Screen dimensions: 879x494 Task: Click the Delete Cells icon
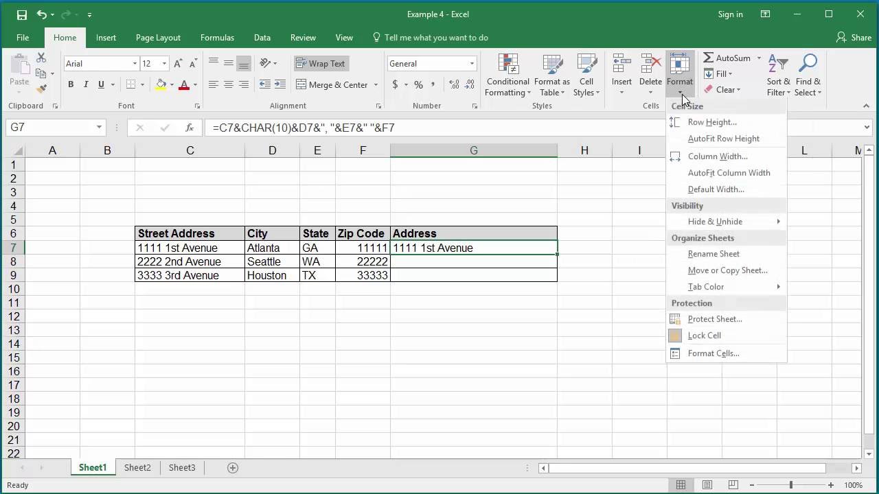[x=650, y=64]
